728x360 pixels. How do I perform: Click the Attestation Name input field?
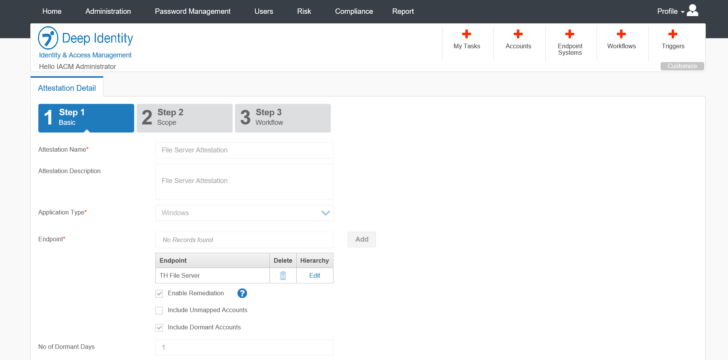(244, 150)
